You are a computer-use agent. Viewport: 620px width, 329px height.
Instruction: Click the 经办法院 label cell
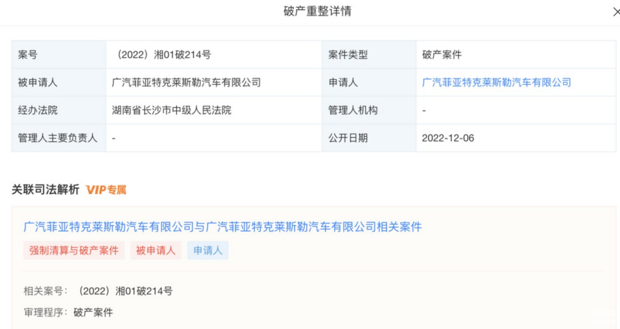38,110
